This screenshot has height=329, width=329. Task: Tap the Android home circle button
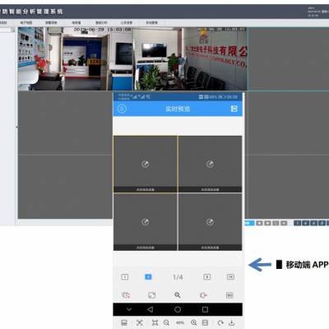(178, 309)
